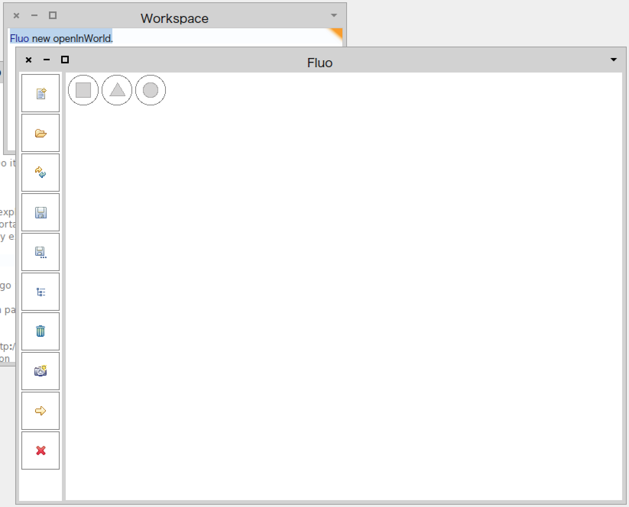Click the orange corner marker in Workspace
The height and width of the screenshot is (507, 629).
[336, 34]
